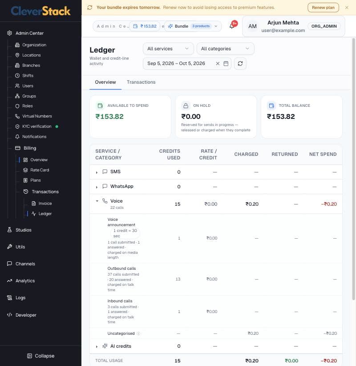Open the calendar date picker icon
Screen dimensions: 356x366
(226, 64)
